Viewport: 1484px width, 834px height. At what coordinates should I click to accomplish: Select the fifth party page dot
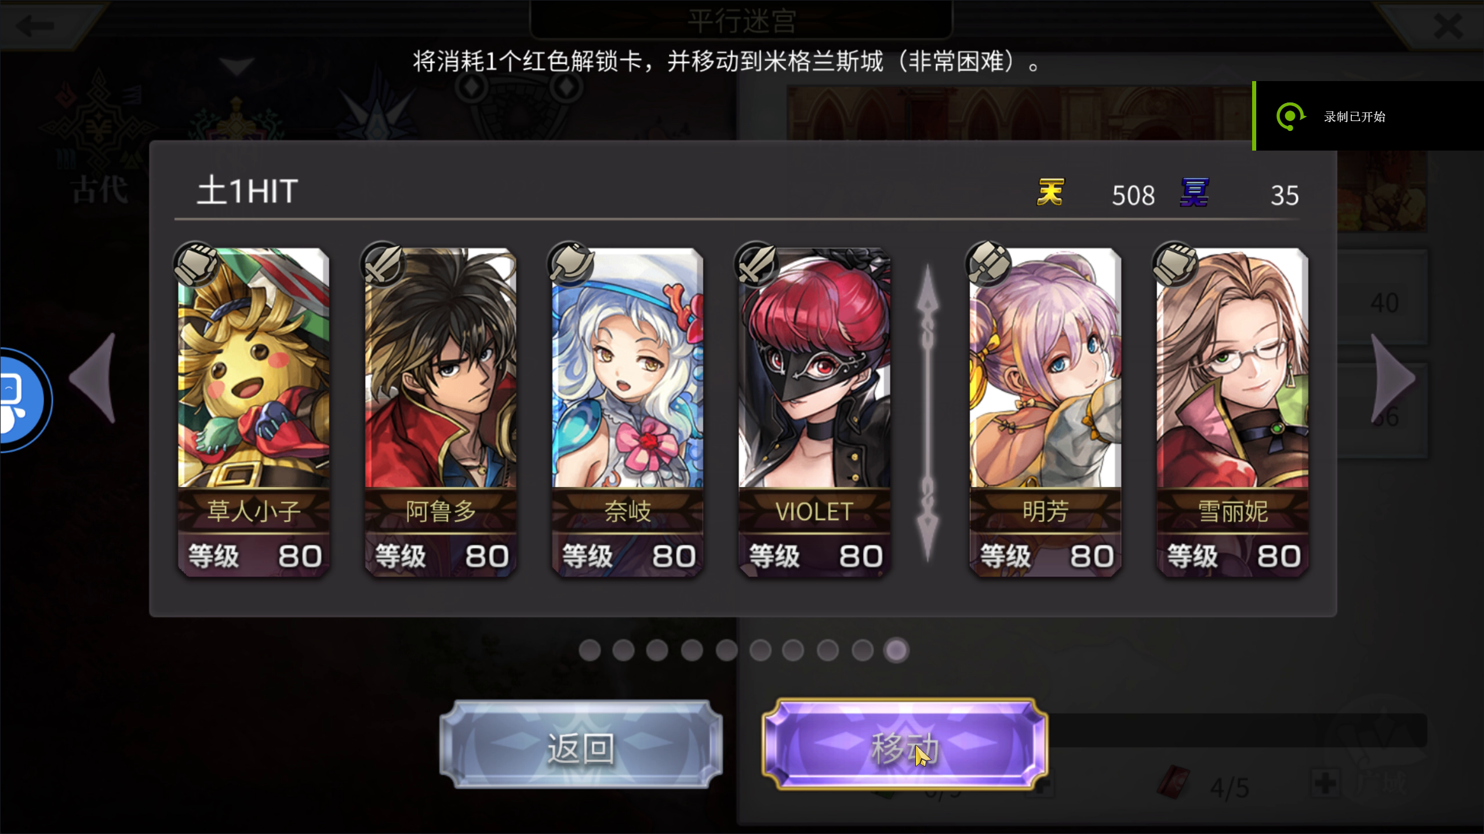pos(726,650)
